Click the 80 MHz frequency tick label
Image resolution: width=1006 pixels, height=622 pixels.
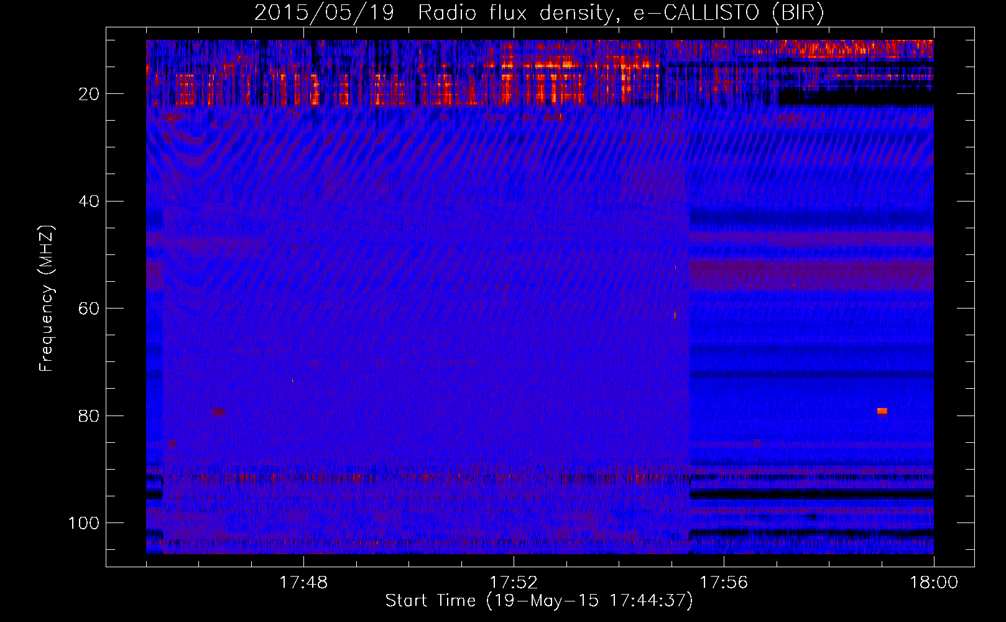(x=89, y=416)
